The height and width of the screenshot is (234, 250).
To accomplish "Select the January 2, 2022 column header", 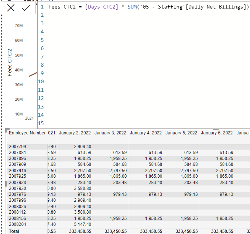I will 75,133.
